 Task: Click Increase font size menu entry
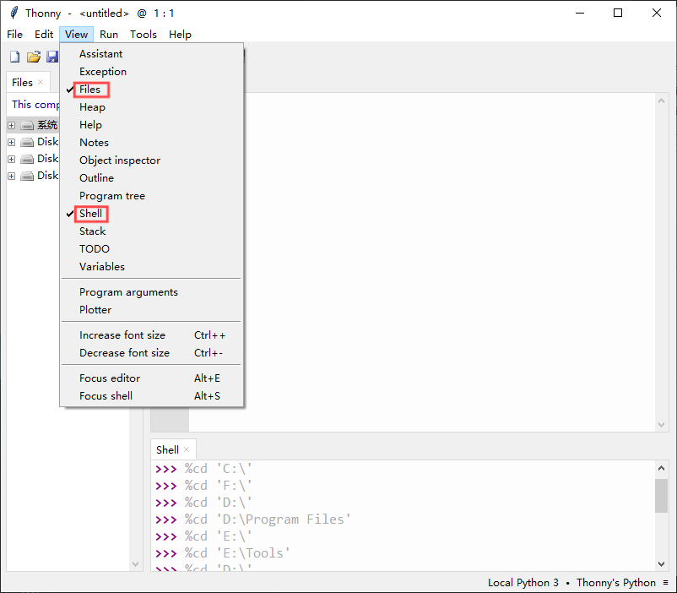coord(122,335)
